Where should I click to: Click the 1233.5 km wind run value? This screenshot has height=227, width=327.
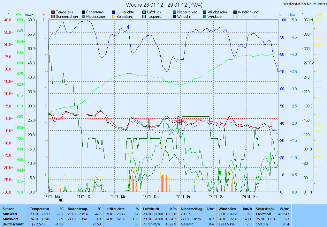226,224
